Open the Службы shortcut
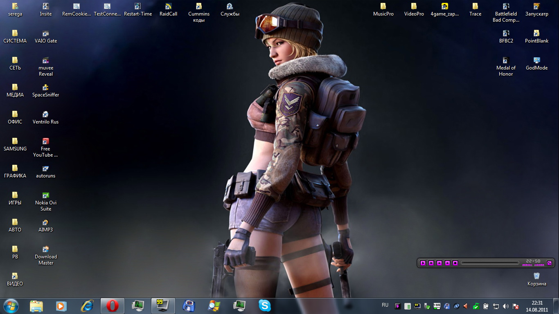This screenshot has width=559, height=314. pos(230,10)
